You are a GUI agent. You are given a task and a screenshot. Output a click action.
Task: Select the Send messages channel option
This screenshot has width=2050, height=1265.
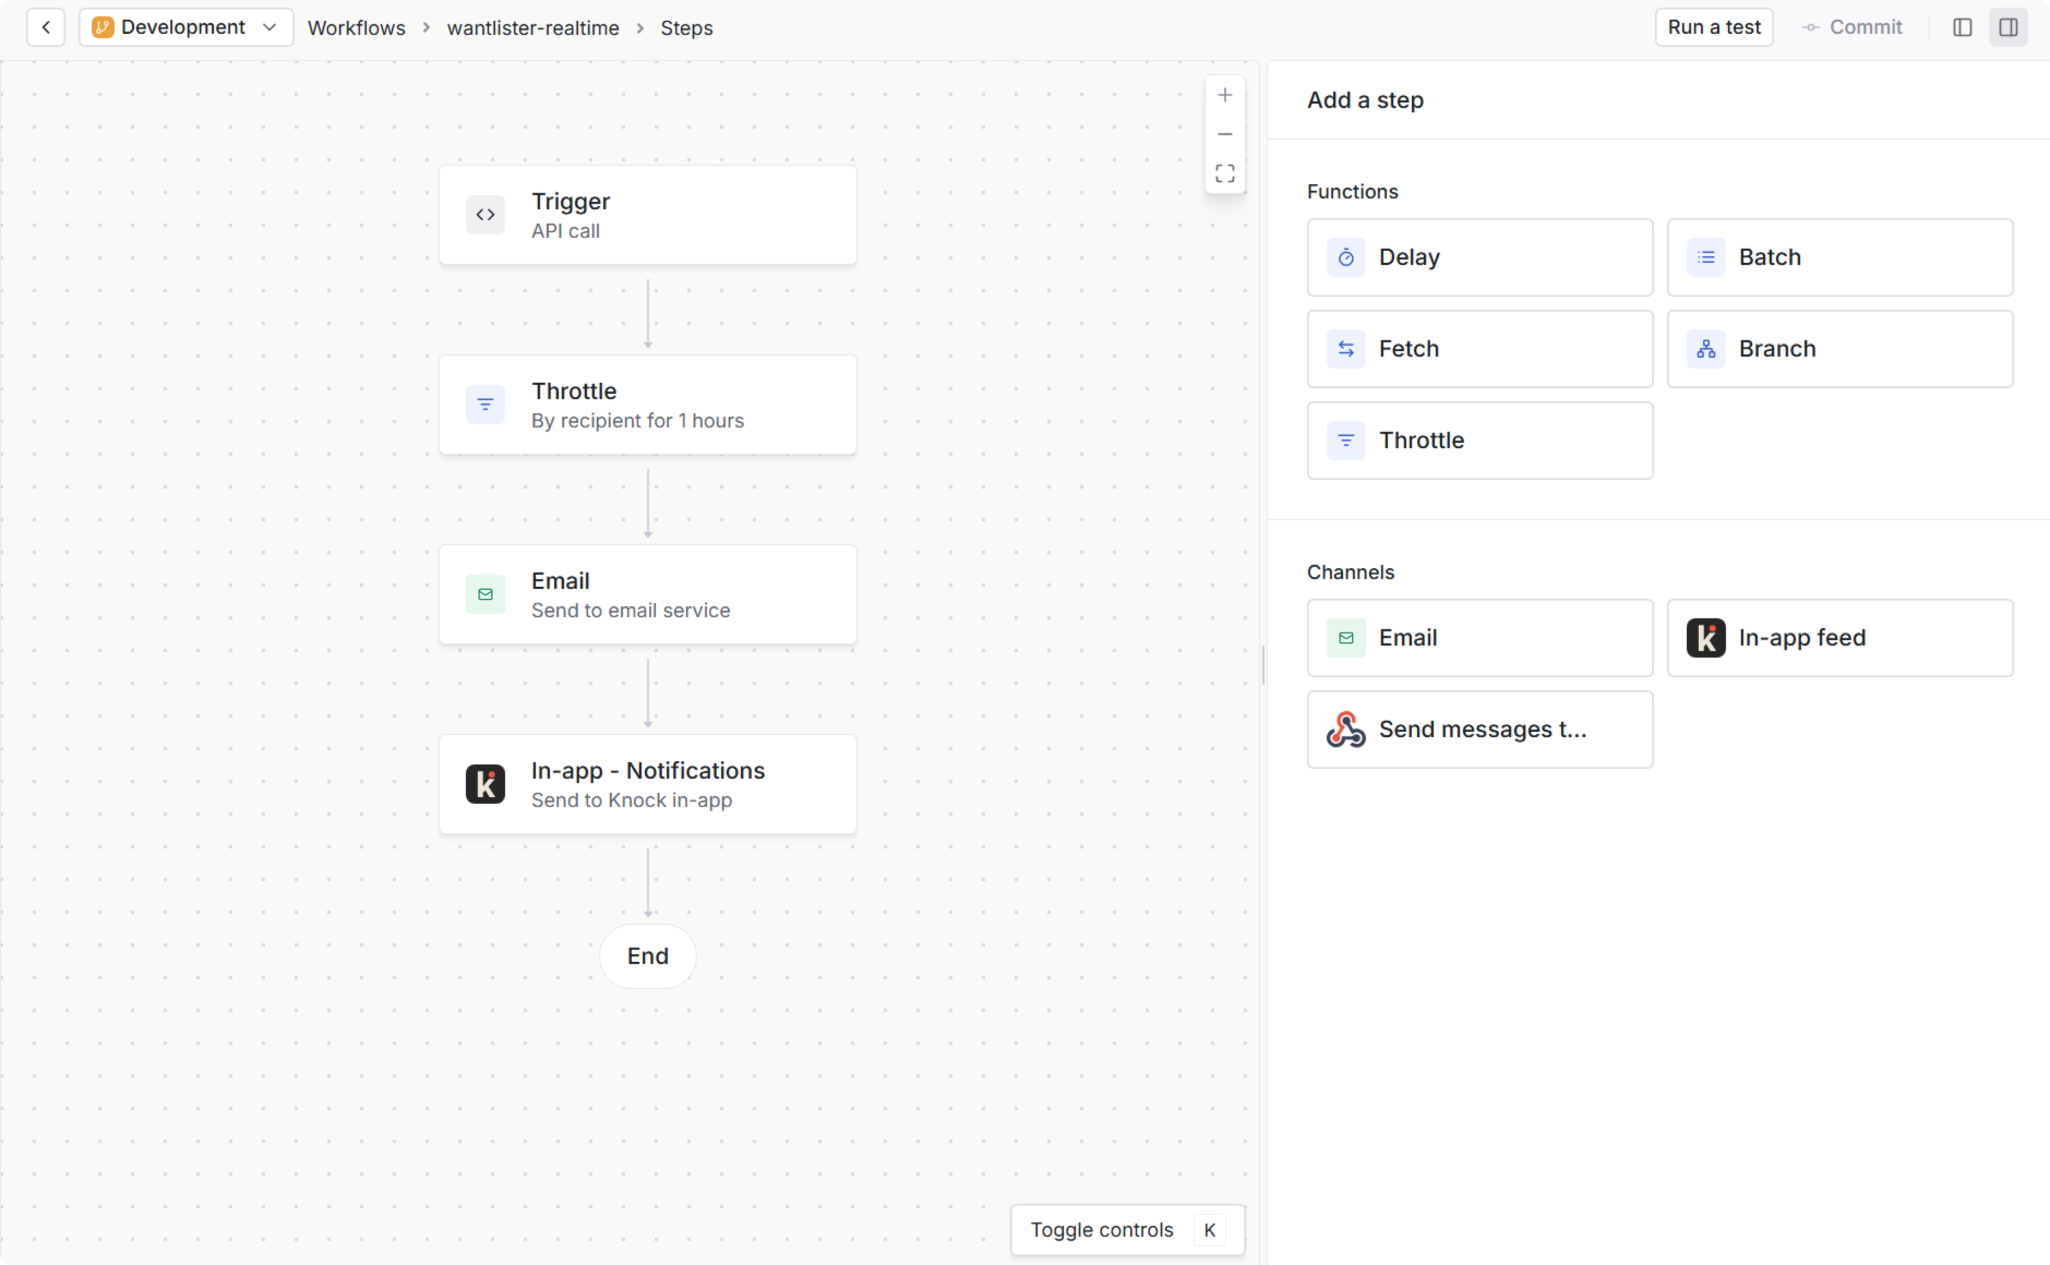pos(1478,728)
